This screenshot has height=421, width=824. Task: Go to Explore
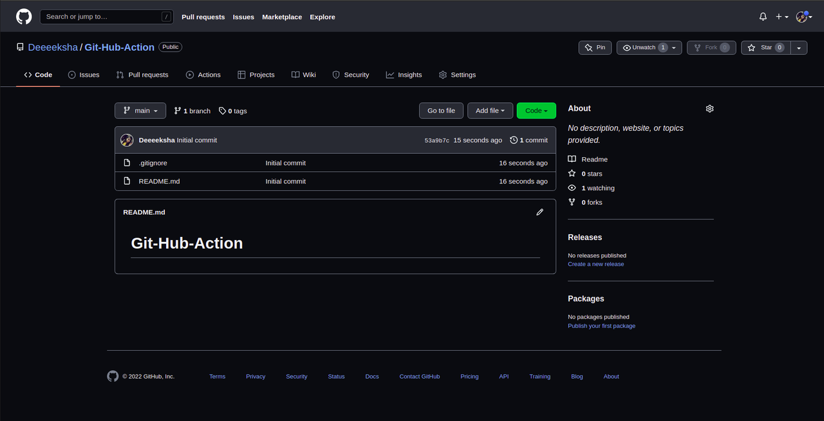pyautogui.click(x=323, y=17)
